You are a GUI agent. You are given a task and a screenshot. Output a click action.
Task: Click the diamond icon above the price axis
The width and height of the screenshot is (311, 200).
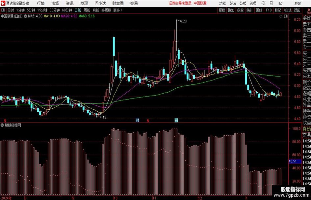[x=281, y=16]
